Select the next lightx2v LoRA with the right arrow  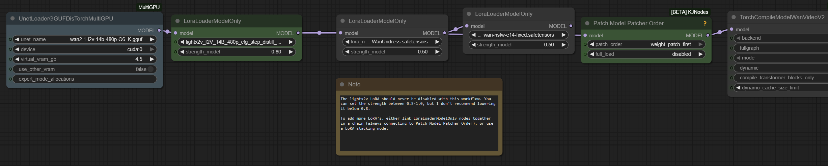point(291,42)
